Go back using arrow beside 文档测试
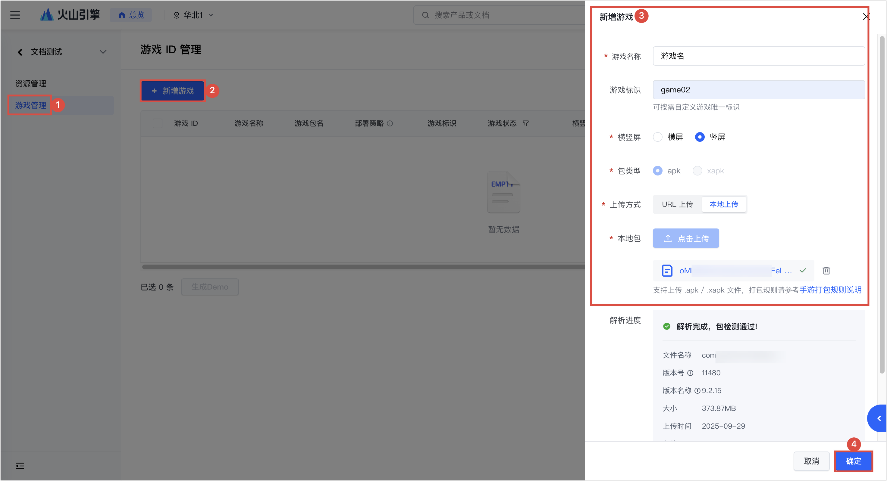This screenshot has width=887, height=481. [x=20, y=52]
